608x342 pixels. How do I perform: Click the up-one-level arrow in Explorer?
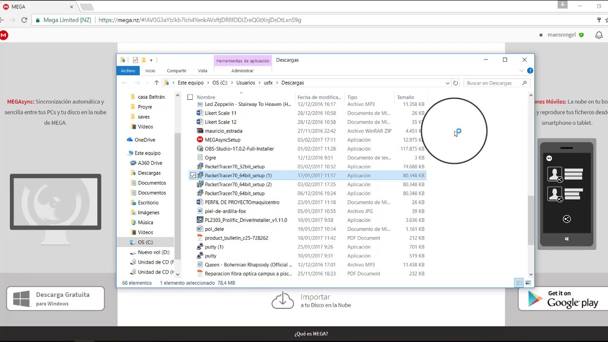[x=156, y=83]
